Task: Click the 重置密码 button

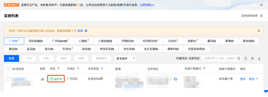Action: pyautogui.click(x=101, y=58)
